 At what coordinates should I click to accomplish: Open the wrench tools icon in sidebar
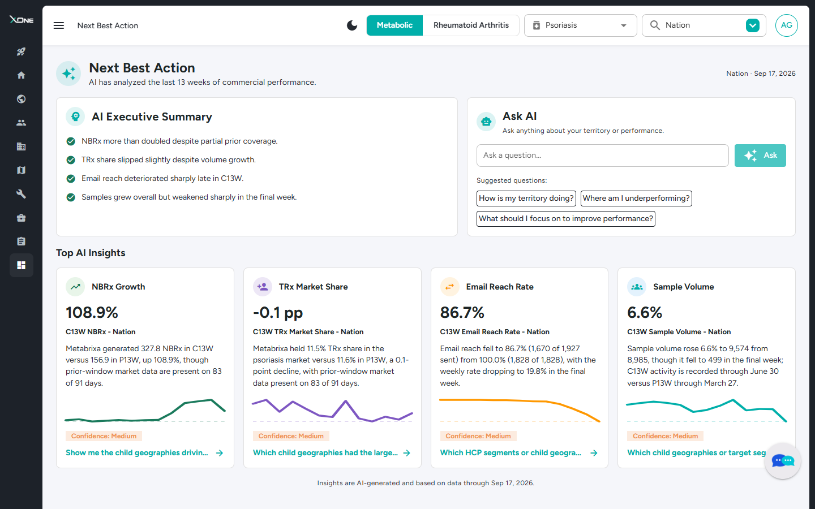21,194
